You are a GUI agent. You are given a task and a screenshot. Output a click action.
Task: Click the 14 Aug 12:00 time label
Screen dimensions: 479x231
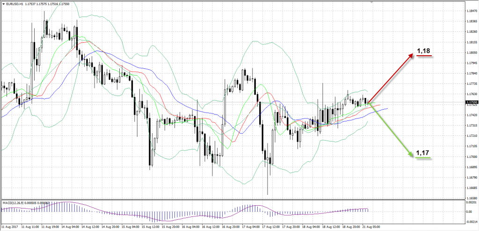point(90,226)
